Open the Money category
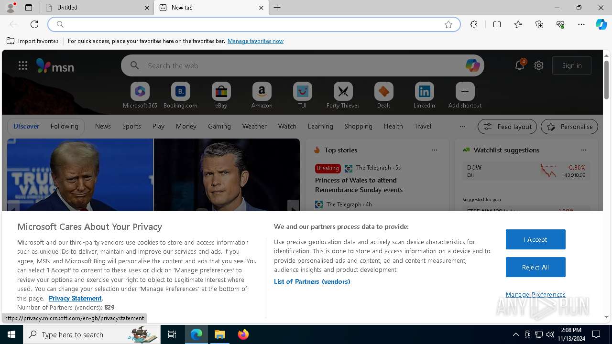Viewport: 612px width, 344px height. 186,126
